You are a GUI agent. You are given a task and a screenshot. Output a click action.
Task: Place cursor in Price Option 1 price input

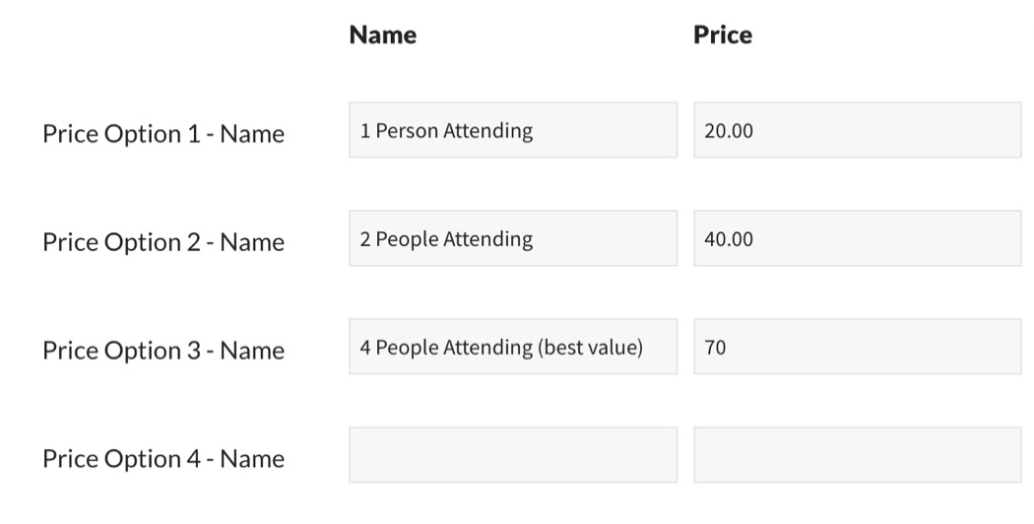pos(857,130)
